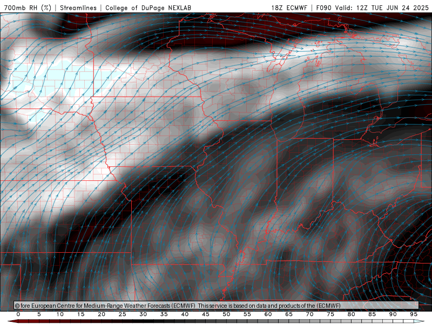This screenshot has width=432, height=324.
Task: Click the "25" value on RH scale
Action: [123, 314]
